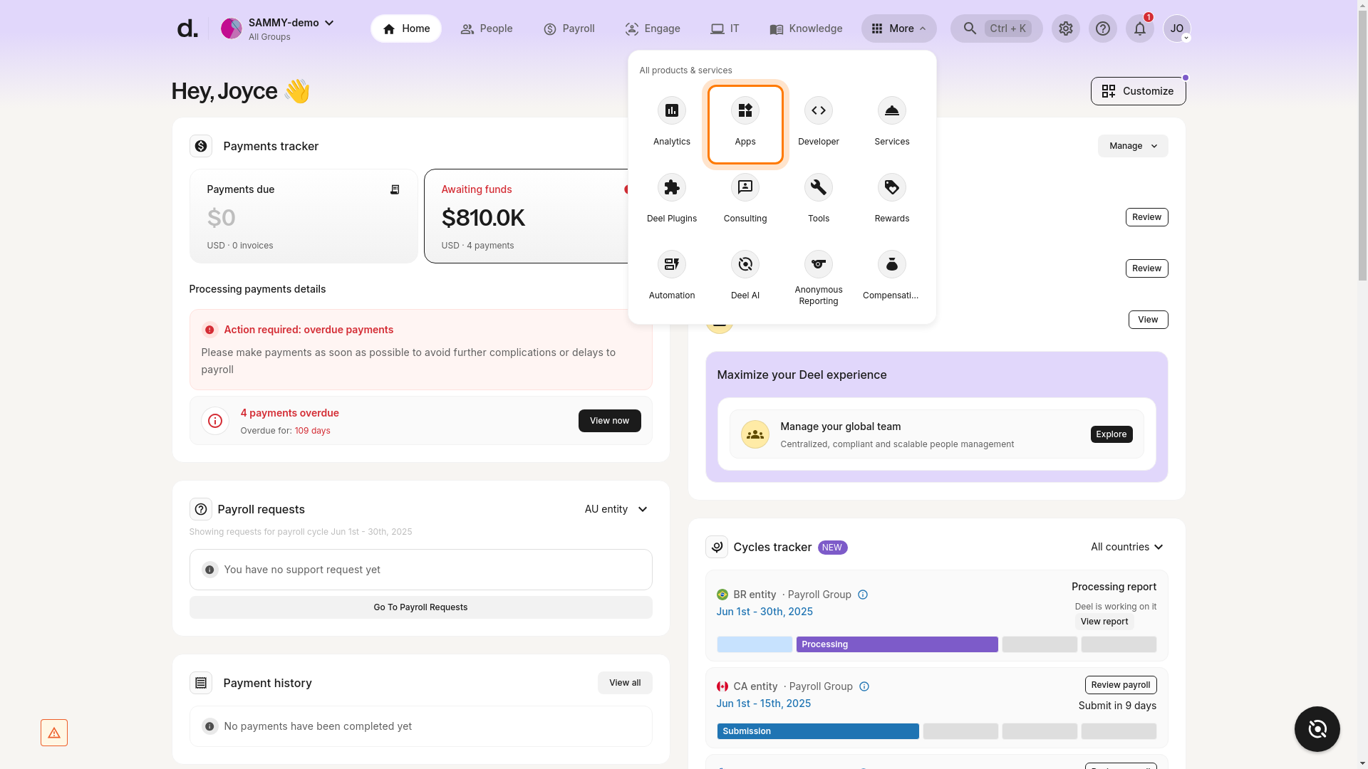1368x769 pixels.
Task: Click the View button below Review buttons
Action: click(x=1148, y=320)
